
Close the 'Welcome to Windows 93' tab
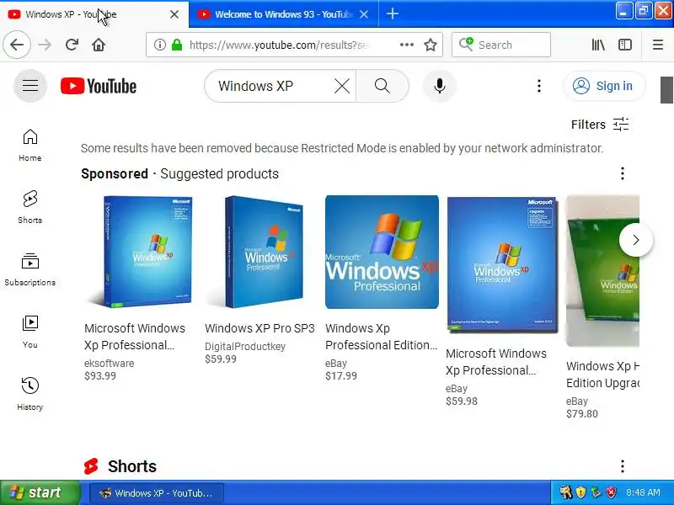[x=364, y=14]
